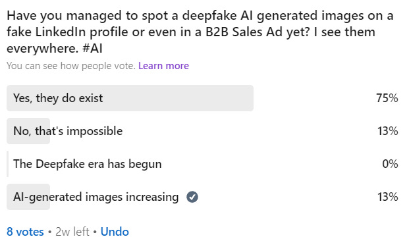This screenshot has height=241, width=409.
Task: Open the #AI hashtag
Action: click(92, 49)
